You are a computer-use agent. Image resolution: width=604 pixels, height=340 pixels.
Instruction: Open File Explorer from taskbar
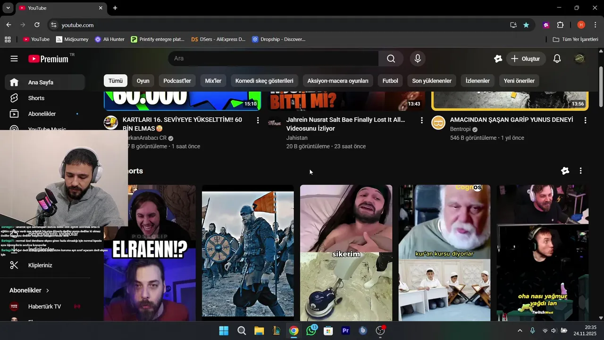tap(259, 331)
